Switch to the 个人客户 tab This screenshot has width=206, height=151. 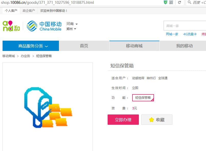pos(11,11)
